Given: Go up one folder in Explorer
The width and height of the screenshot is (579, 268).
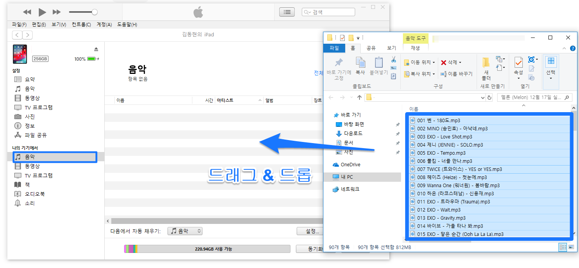Looking at the screenshot, I should coord(359,97).
